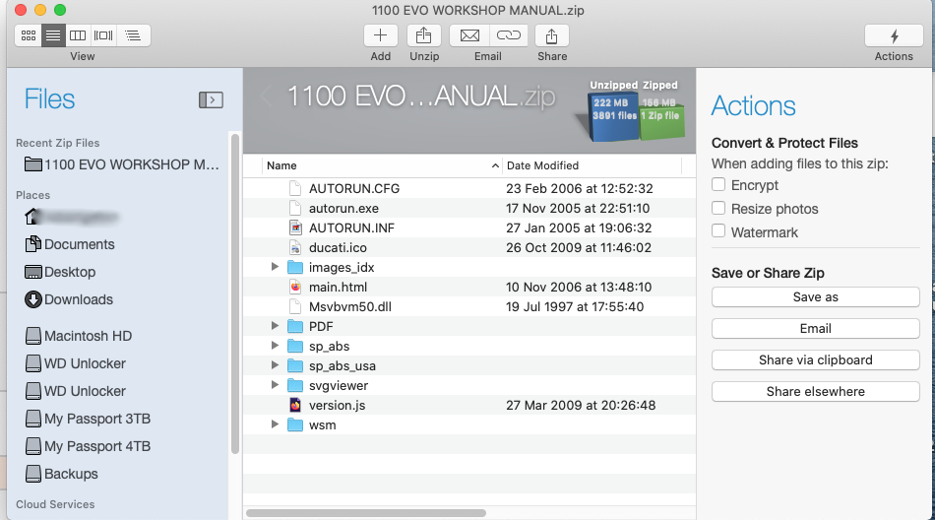This screenshot has width=935, height=520.
Task: Expand the sp_abs_usa folder
Action: tap(275, 365)
